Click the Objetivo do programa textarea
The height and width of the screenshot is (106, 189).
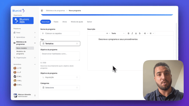pyautogui.click(x=60, y=56)
